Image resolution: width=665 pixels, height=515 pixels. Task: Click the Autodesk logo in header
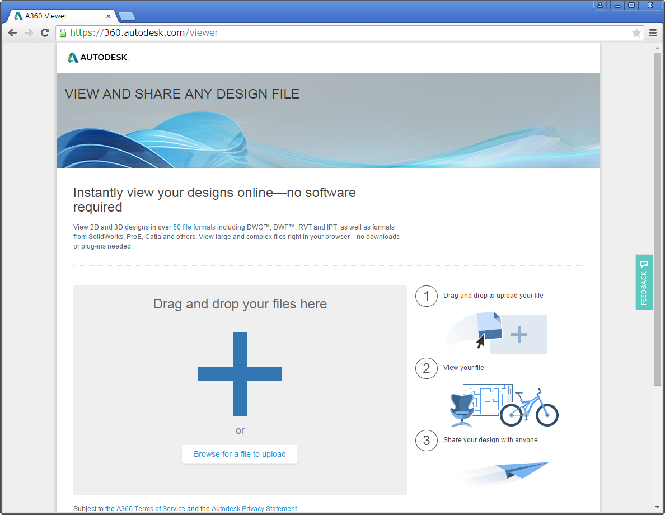tap(98, 58)
